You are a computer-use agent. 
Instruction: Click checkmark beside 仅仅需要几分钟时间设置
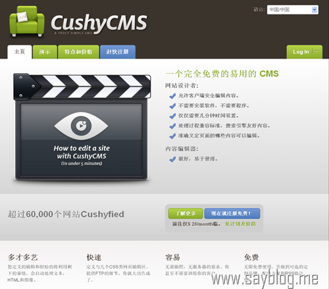[x=172, y=116]
